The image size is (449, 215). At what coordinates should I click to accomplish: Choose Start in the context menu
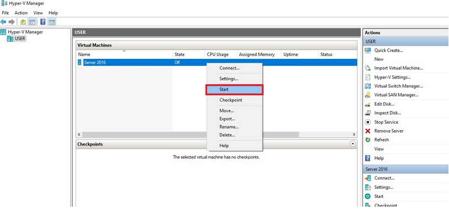(x=234, y=90)
